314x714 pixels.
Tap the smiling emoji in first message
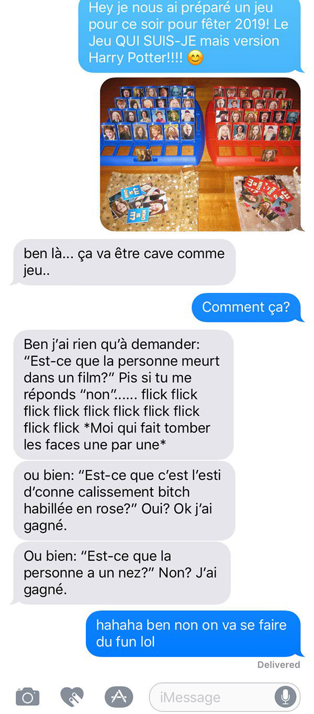195,58
